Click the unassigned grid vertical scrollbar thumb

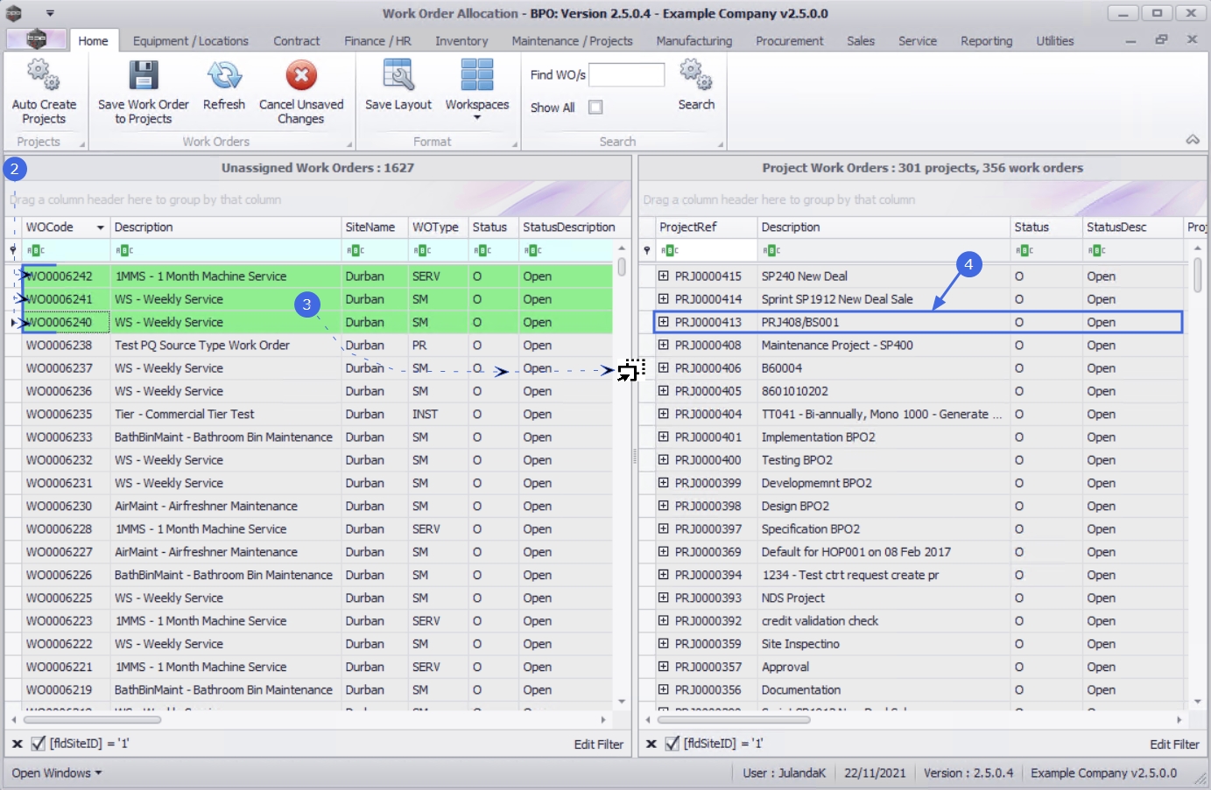622,267
